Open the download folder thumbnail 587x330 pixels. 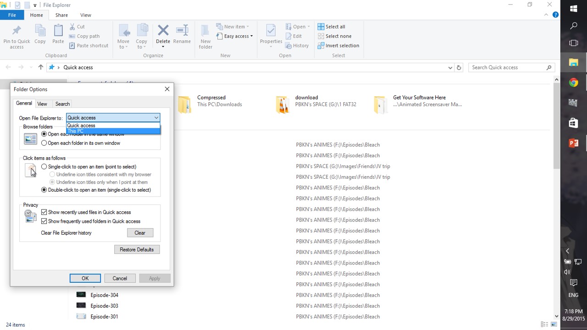[282, 104]
